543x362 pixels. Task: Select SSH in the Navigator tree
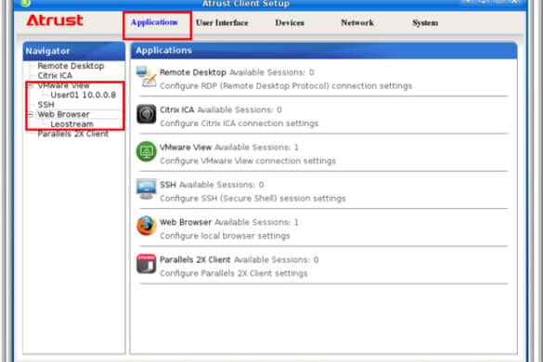pos(45,105)
